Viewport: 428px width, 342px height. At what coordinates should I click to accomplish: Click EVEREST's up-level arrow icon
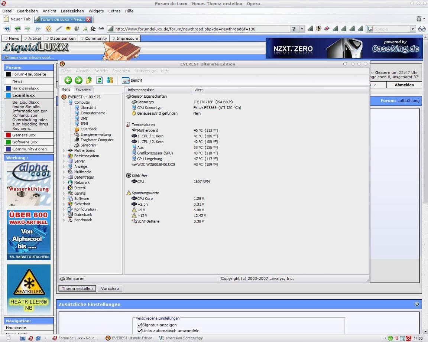[89, 80]
